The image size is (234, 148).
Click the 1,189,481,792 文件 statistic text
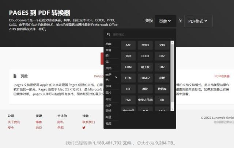(x=112, y=143)
